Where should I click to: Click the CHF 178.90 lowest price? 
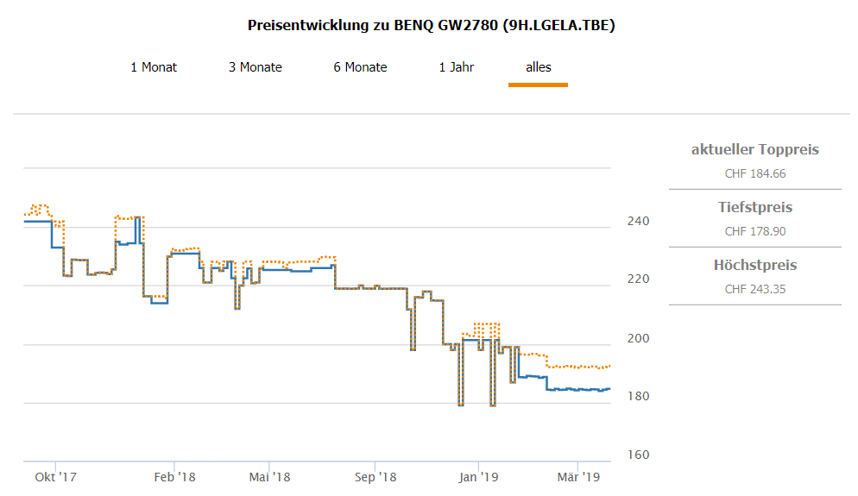[754, 231]
